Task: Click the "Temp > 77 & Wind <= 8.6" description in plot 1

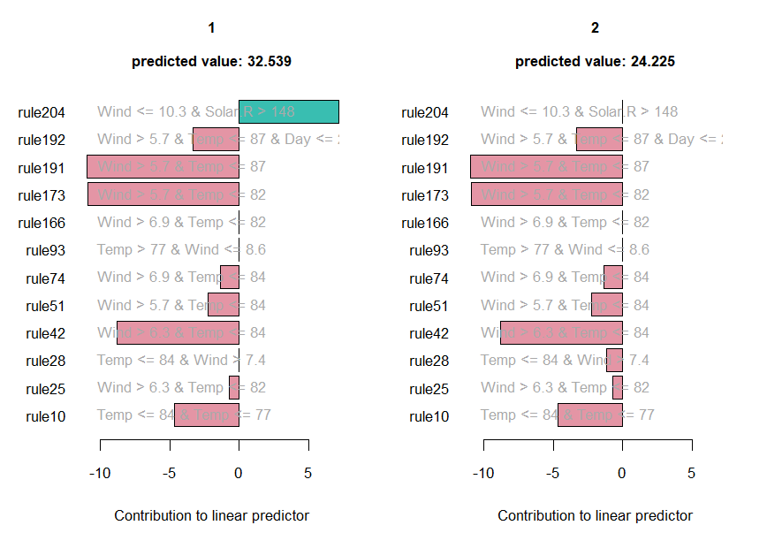Action: [x=181, y=250]
